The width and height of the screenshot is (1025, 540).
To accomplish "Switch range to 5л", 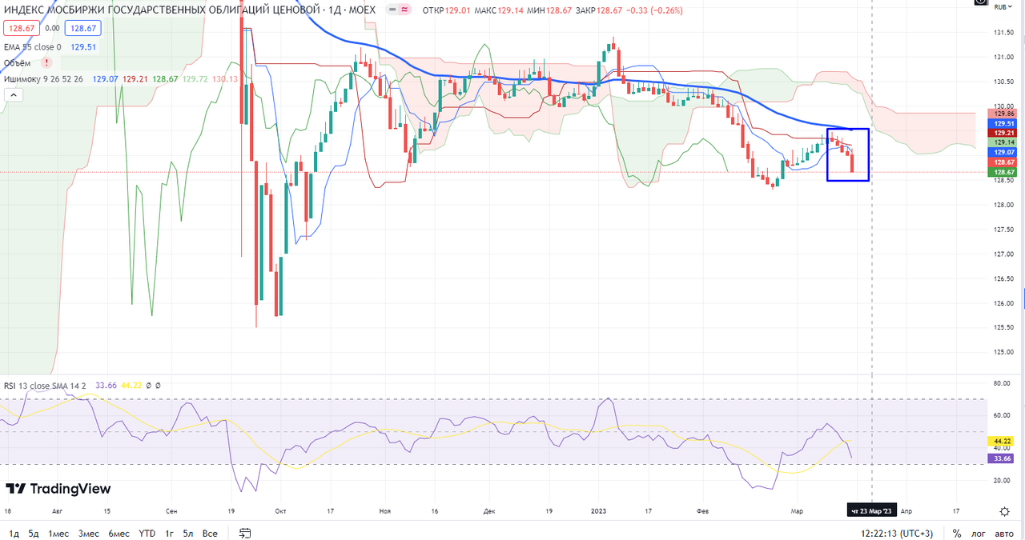I will pyautogui.click(x=188, y=533).
